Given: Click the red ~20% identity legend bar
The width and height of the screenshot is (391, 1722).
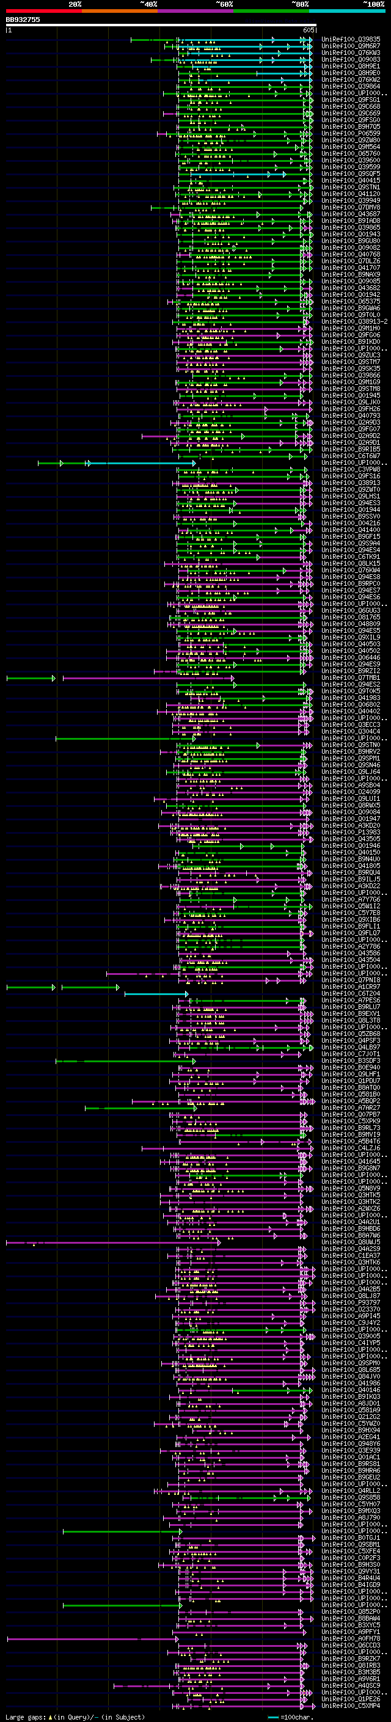Looking at the screenshot, I should click(x=43, y=11).
